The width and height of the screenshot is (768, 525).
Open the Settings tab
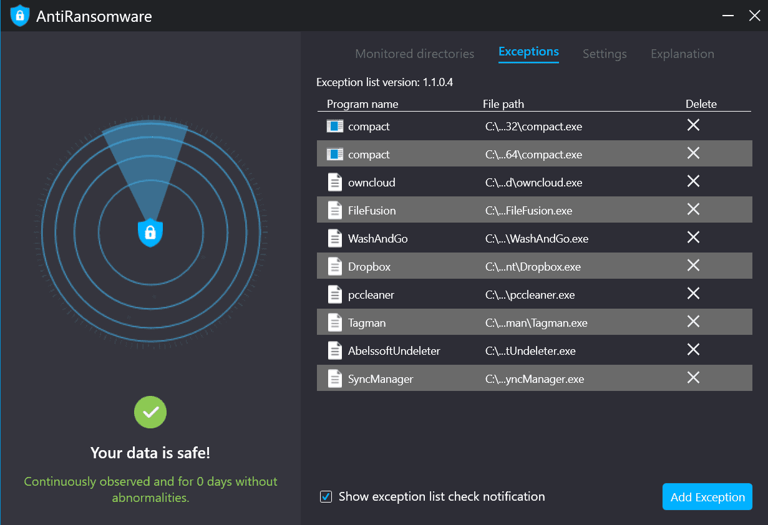pos(605,54)
